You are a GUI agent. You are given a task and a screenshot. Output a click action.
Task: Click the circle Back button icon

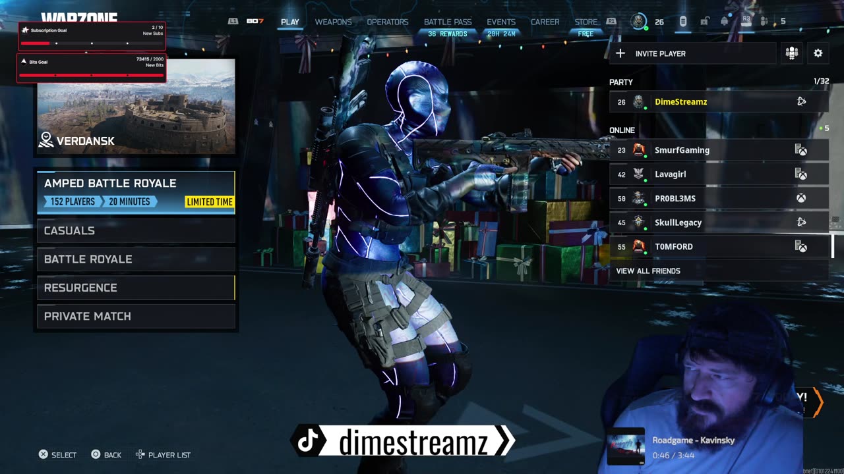pos(96,455)
